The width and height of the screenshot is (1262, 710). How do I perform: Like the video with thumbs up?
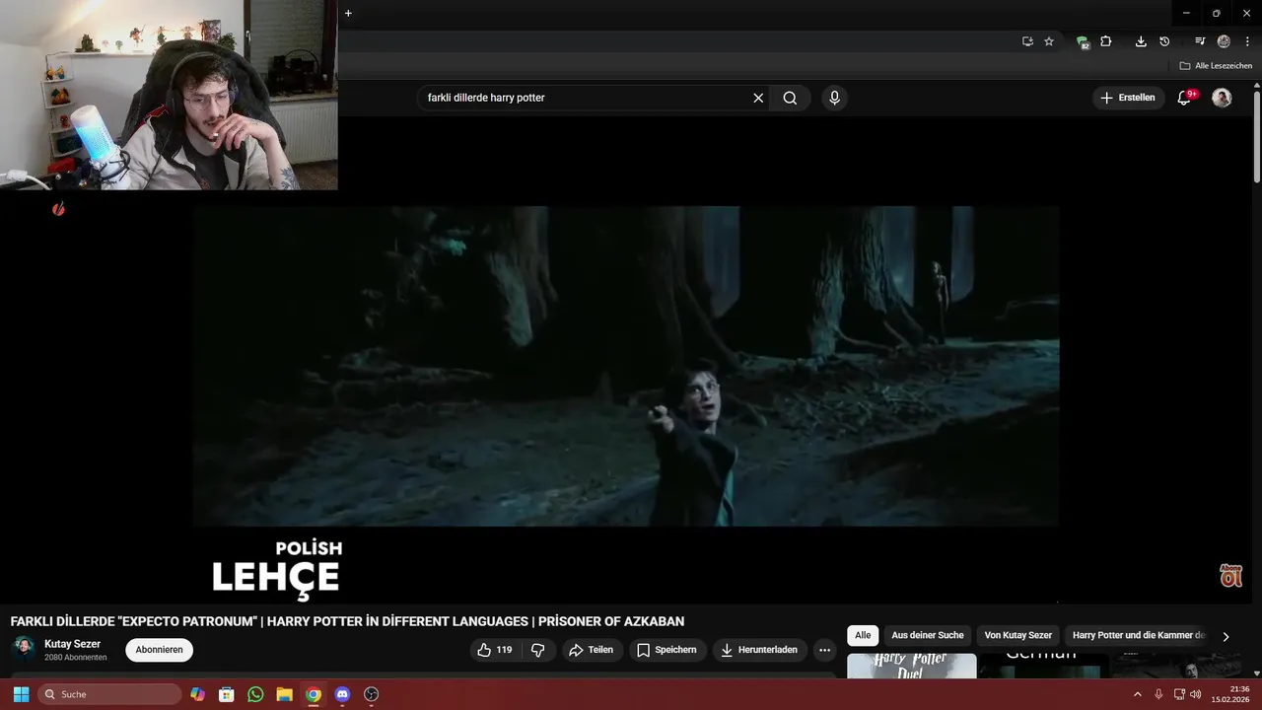(x=495, y=650)
